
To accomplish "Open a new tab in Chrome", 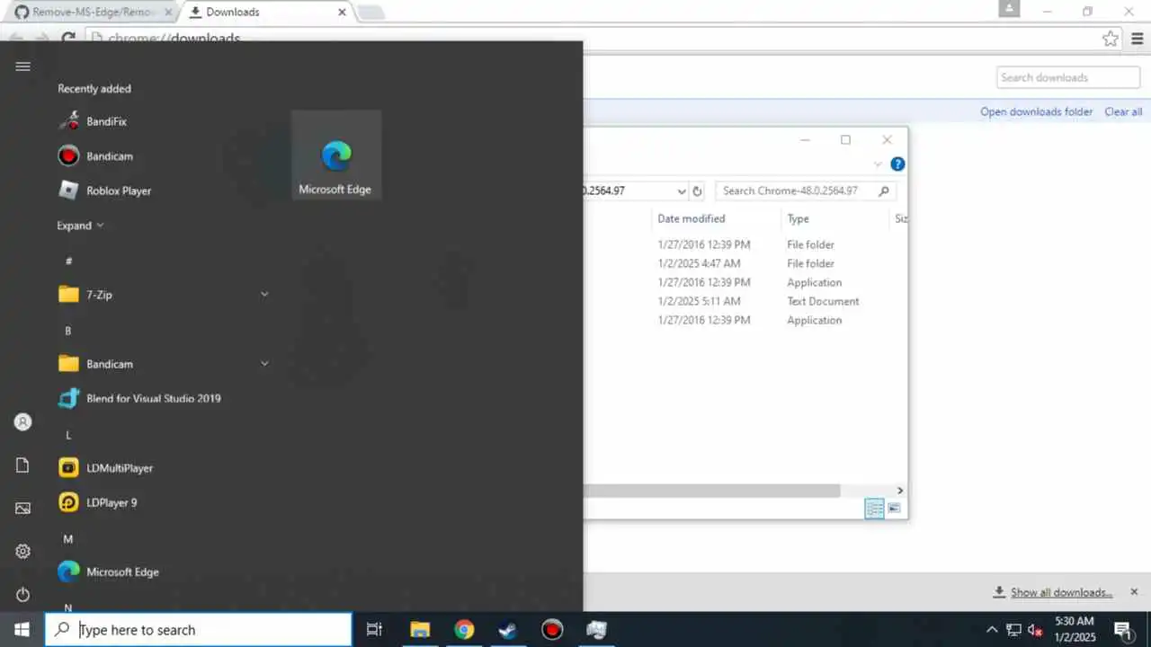I will tap(370, 12).
